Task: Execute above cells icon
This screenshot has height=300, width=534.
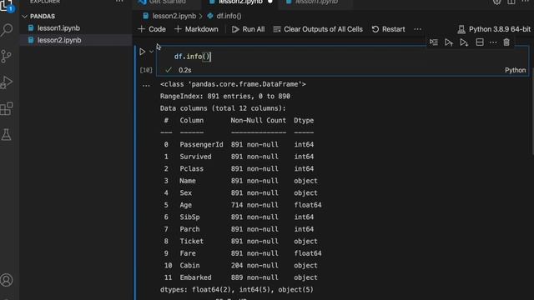Action: 449,42
